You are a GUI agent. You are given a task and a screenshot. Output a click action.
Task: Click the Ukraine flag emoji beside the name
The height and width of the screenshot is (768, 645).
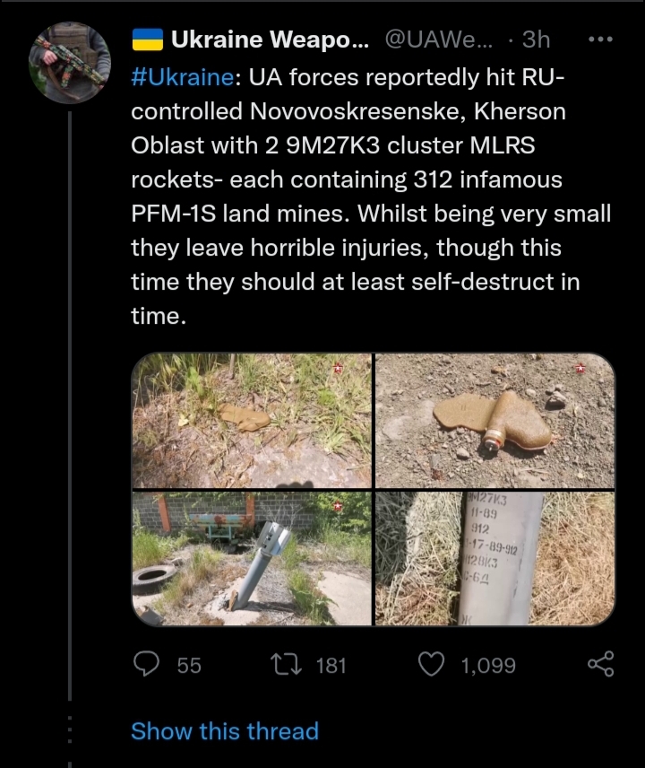(147, 39)
